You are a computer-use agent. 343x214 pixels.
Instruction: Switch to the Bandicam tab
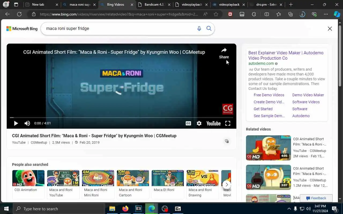point(154,5)
